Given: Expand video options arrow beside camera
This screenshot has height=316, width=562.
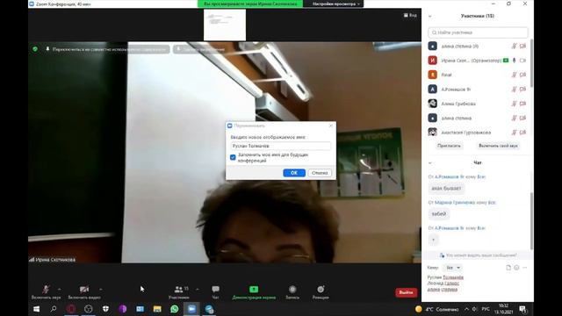Looking at the screenshot, I should 101,289.
